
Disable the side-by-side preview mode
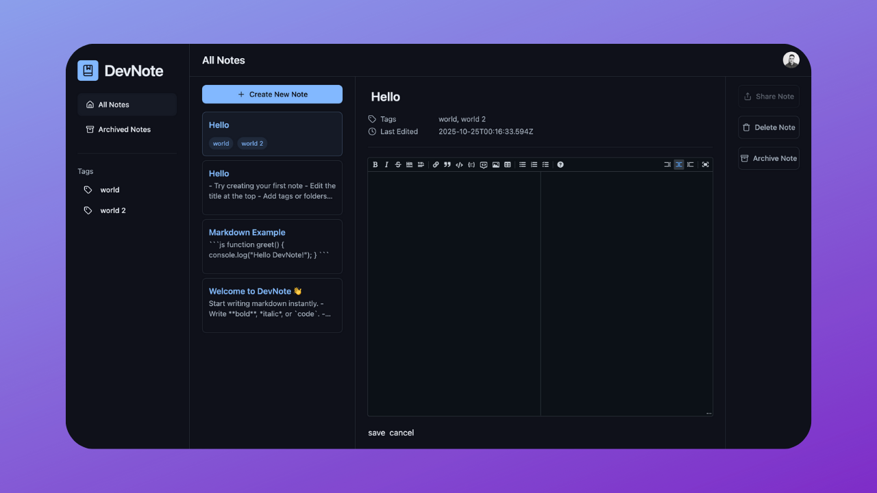tap(678, 164)
